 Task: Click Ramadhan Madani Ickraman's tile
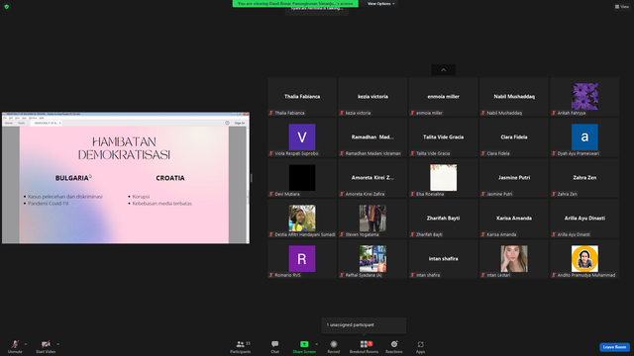pyautogui.click(x=372, y=137)
